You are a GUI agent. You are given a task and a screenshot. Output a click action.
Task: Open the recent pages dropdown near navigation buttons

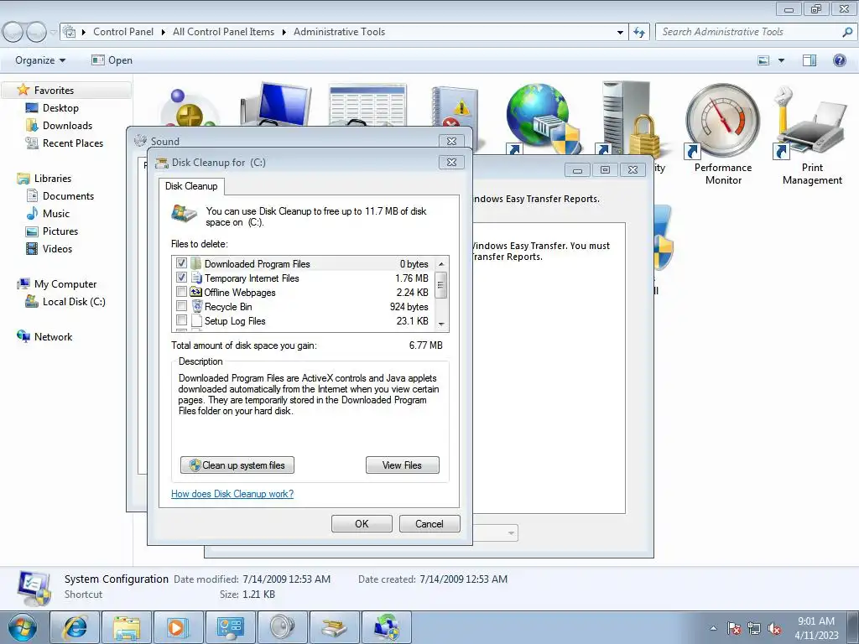click(x=53, y=33)
